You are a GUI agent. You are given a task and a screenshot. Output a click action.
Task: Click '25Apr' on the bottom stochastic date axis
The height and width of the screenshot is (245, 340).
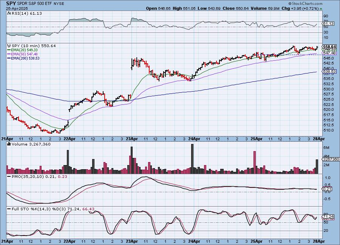256,241
